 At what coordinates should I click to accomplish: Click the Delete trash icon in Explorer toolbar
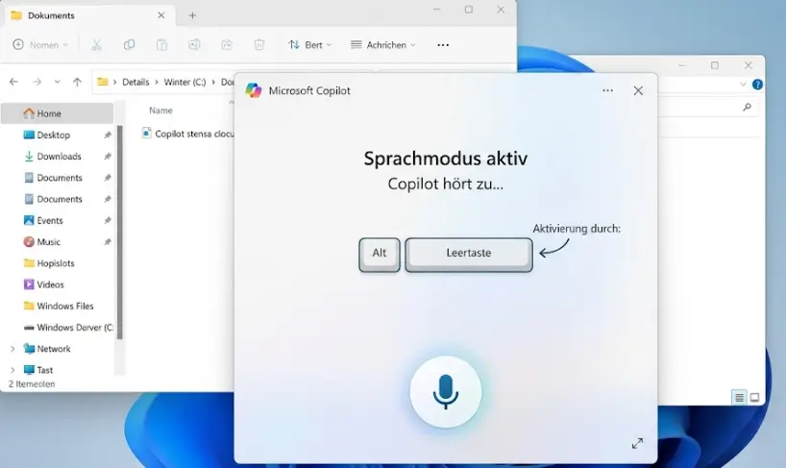[259, 44]
